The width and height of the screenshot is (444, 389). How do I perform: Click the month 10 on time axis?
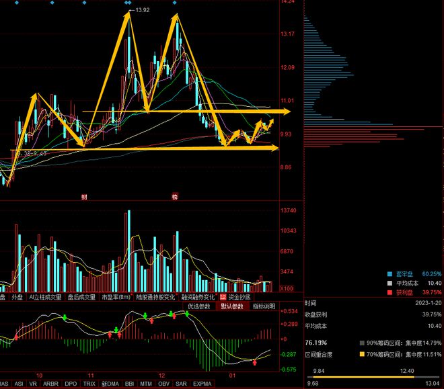(40, 376)
